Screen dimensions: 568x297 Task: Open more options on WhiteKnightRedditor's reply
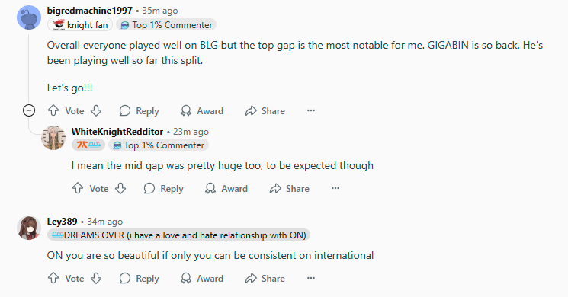[335, 188]
